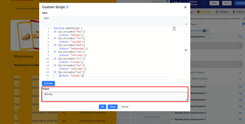Image resolution: width=245 pixels, height=124 pixels.
Task: Open the Specification tab
Action: coord(196,31)
